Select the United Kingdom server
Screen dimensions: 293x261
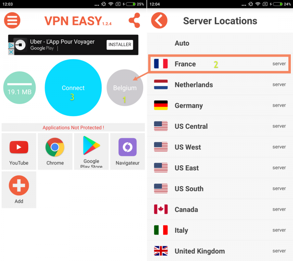coord(220,251)
